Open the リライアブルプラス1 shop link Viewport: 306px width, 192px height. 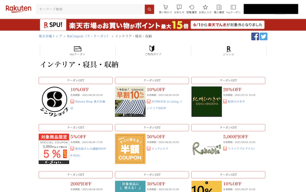click(241, 149)
